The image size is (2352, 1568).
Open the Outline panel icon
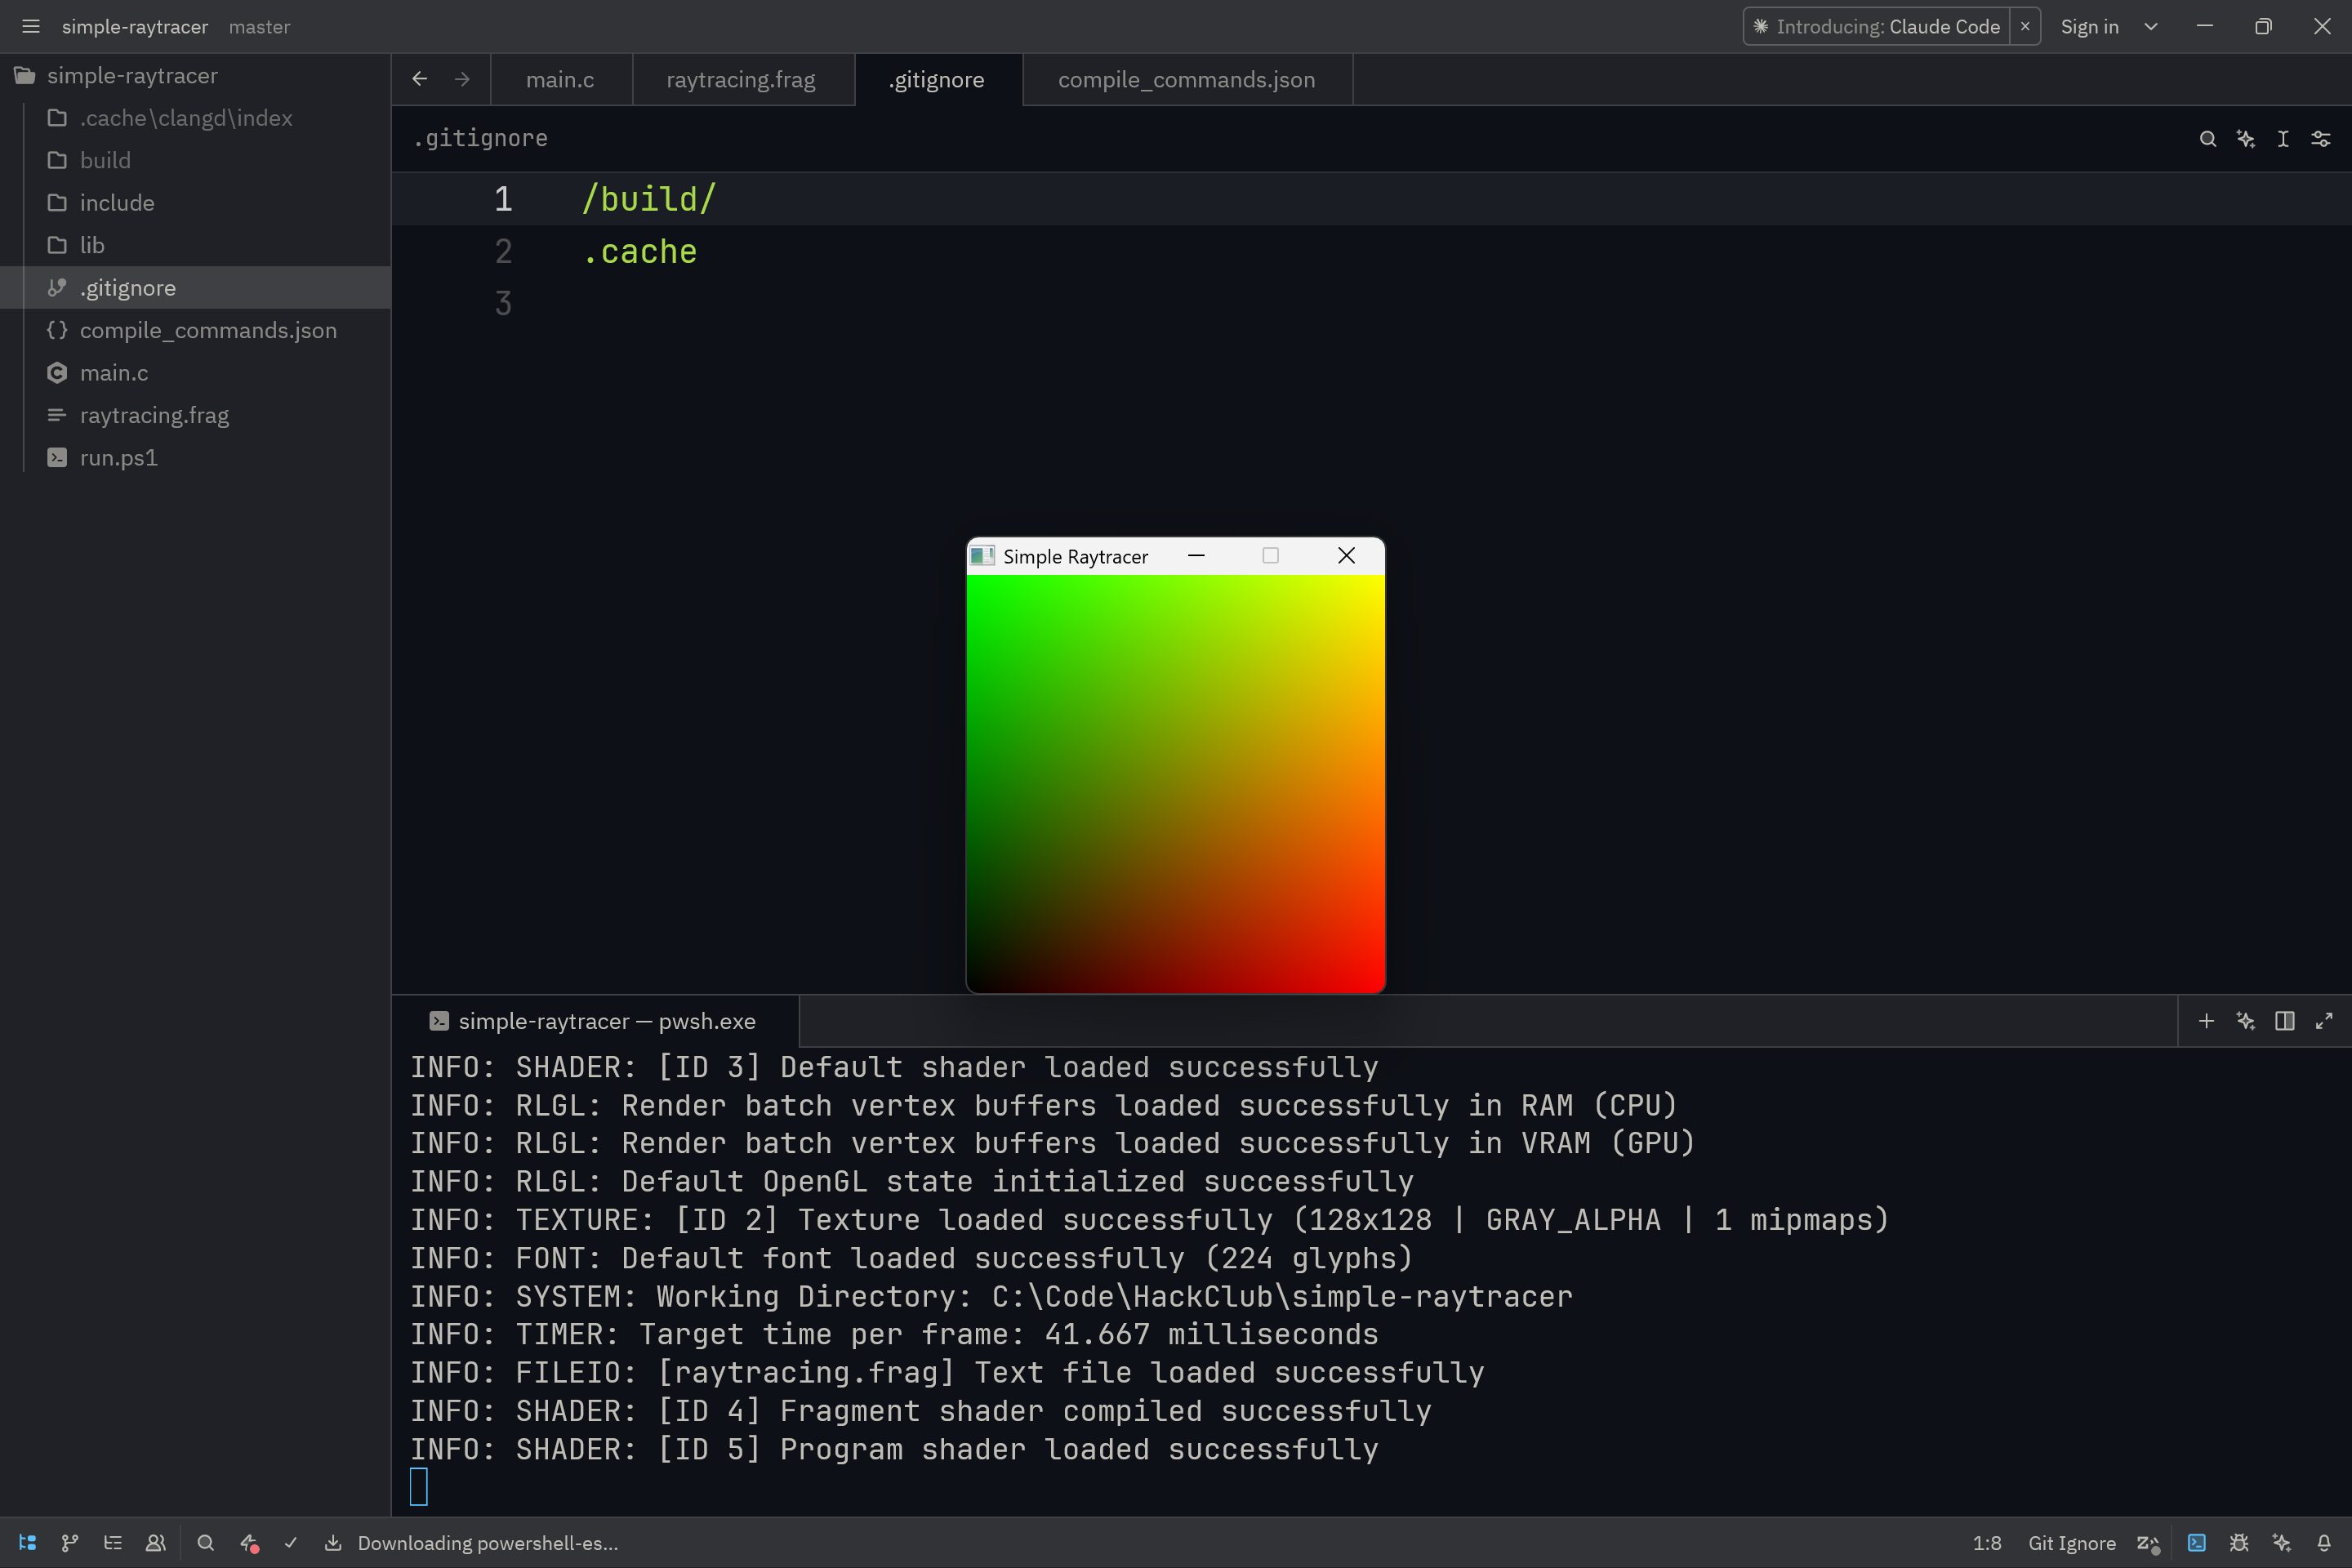click(113, 1543)
